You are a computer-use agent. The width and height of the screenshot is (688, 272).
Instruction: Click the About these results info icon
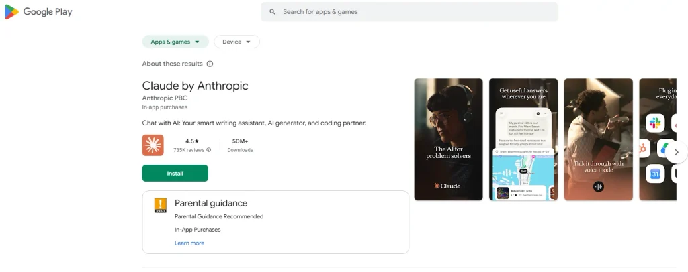[210, 64]
